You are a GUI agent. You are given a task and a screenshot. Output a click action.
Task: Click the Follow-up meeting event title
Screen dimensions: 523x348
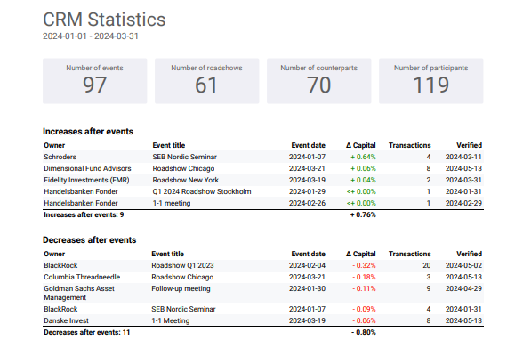point(181,289)
